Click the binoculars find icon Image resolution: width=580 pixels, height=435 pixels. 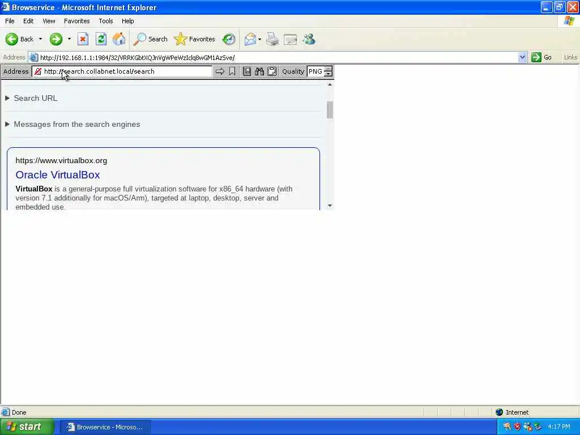pos(259,71)
